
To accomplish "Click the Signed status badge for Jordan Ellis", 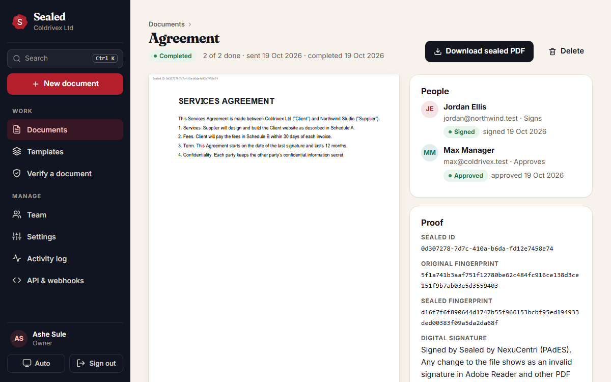I will [461, 132].
